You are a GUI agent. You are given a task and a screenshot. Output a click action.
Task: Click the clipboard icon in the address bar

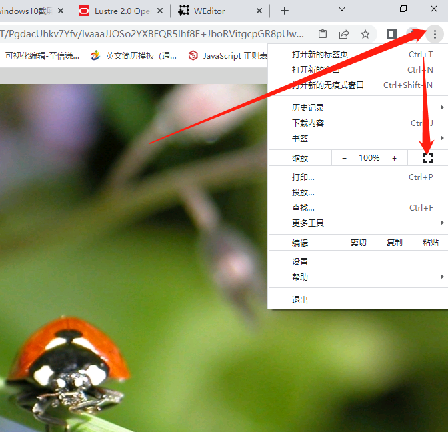point(323,34)
